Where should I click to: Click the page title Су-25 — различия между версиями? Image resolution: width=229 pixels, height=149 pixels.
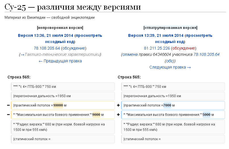pyautogui.click(x=72, y=7)
